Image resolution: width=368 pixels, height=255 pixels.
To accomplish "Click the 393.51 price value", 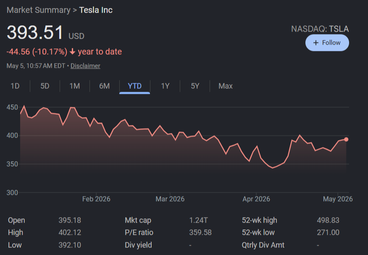I will (x=35, y=32).
